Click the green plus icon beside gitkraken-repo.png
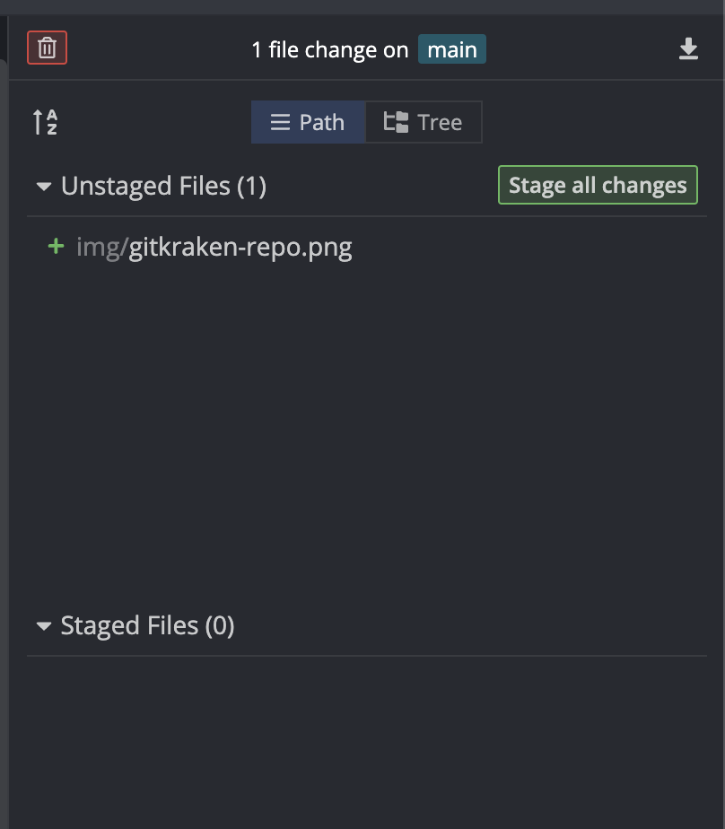Screen dimensions: 725x829 (56, 247)
